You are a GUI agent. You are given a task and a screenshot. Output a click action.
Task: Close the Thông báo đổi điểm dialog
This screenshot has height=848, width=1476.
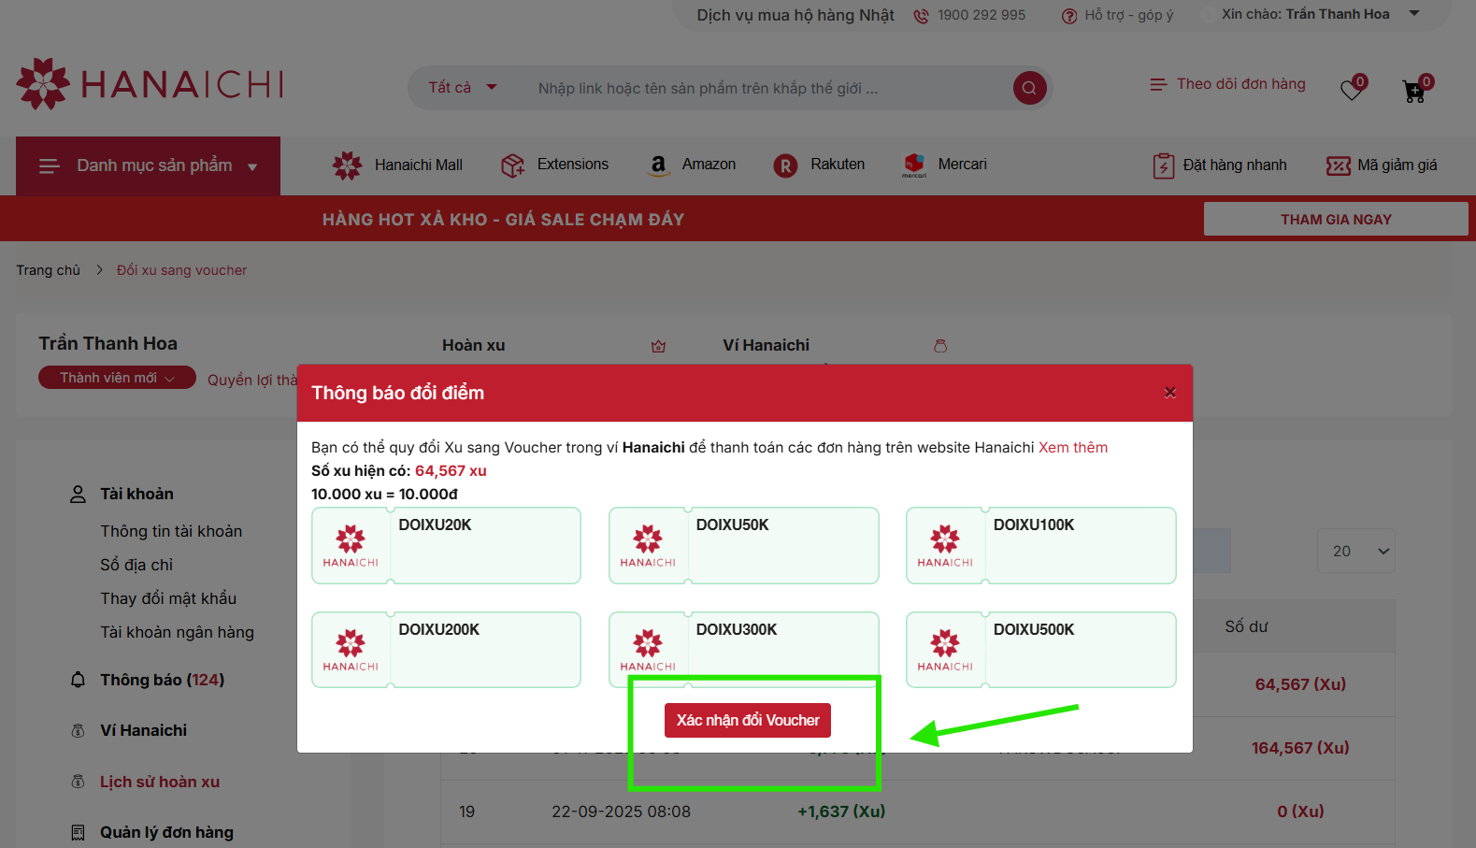point(1169,393)
